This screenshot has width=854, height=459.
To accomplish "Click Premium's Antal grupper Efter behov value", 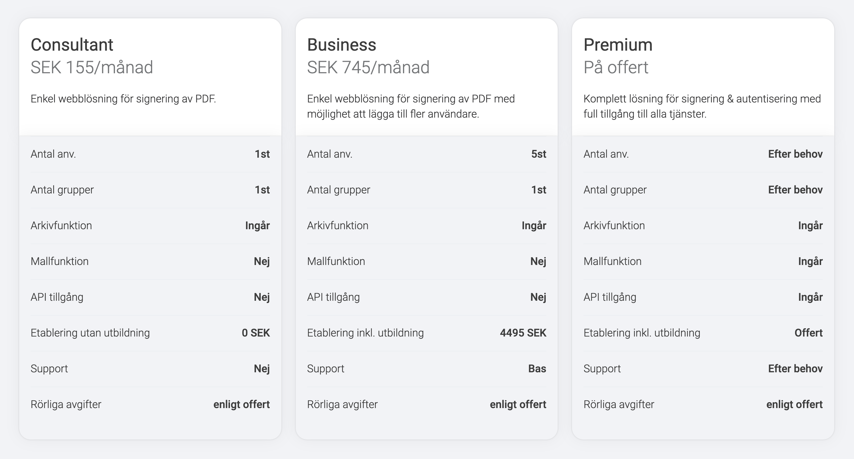I will 795,190.
